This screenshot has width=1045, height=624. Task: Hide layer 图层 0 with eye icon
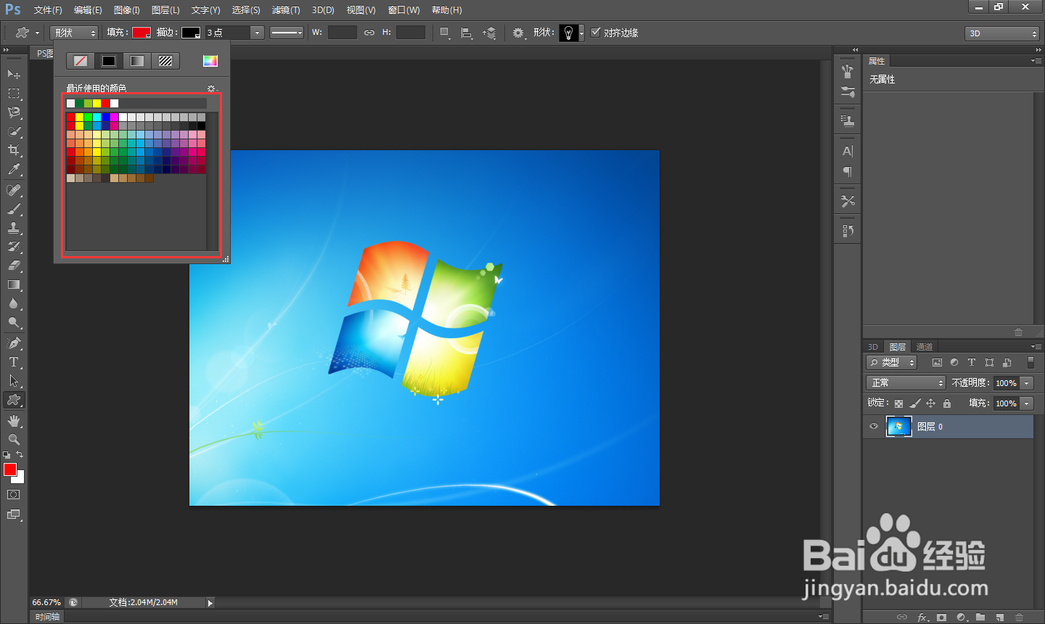click(874, 427)
